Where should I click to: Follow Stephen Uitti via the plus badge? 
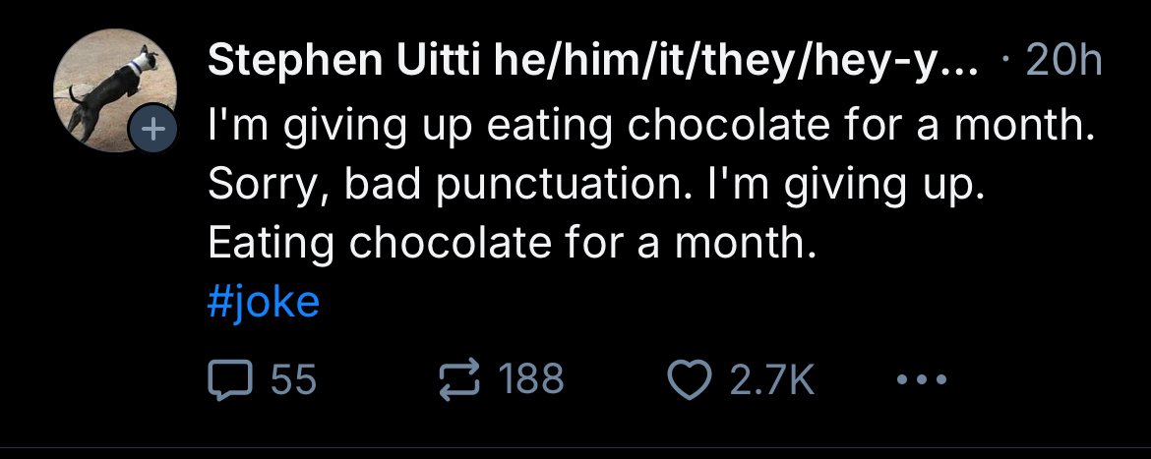point(155,131)
